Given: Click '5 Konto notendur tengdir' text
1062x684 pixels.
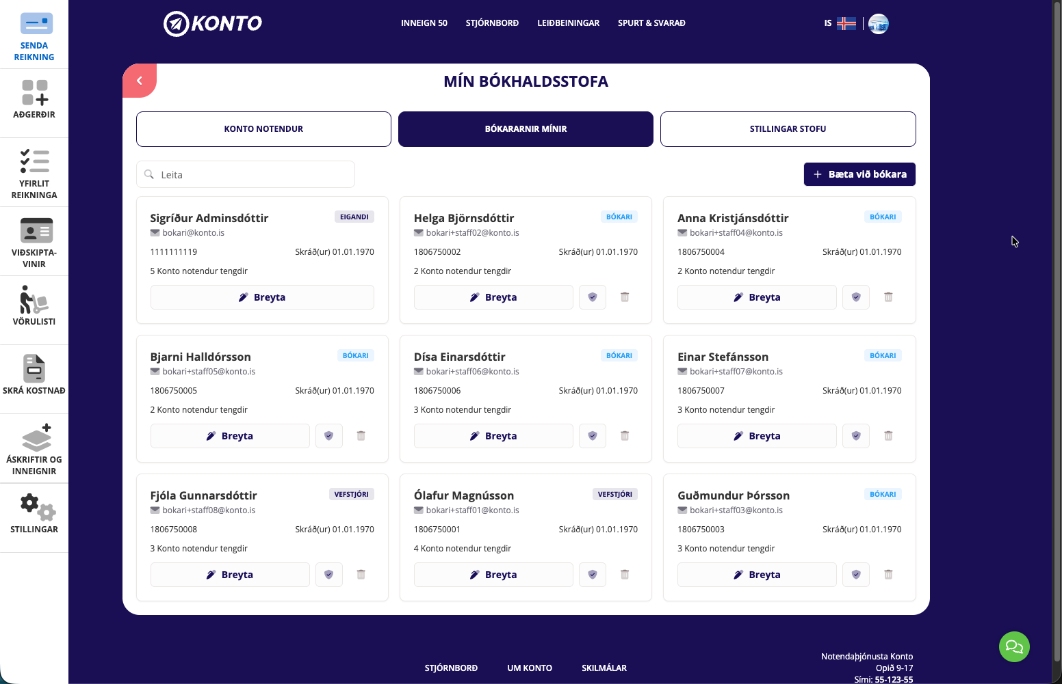Looking at the screenshot, I should 199,271.
